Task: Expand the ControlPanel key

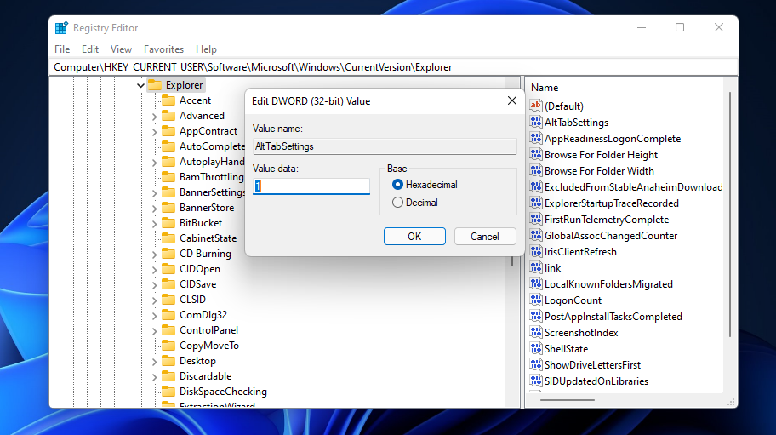Action: click(154, 331)
